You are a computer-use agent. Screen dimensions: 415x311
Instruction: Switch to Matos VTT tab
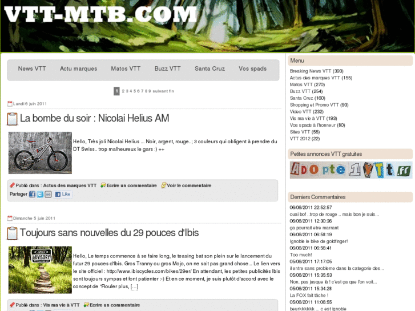126,68
